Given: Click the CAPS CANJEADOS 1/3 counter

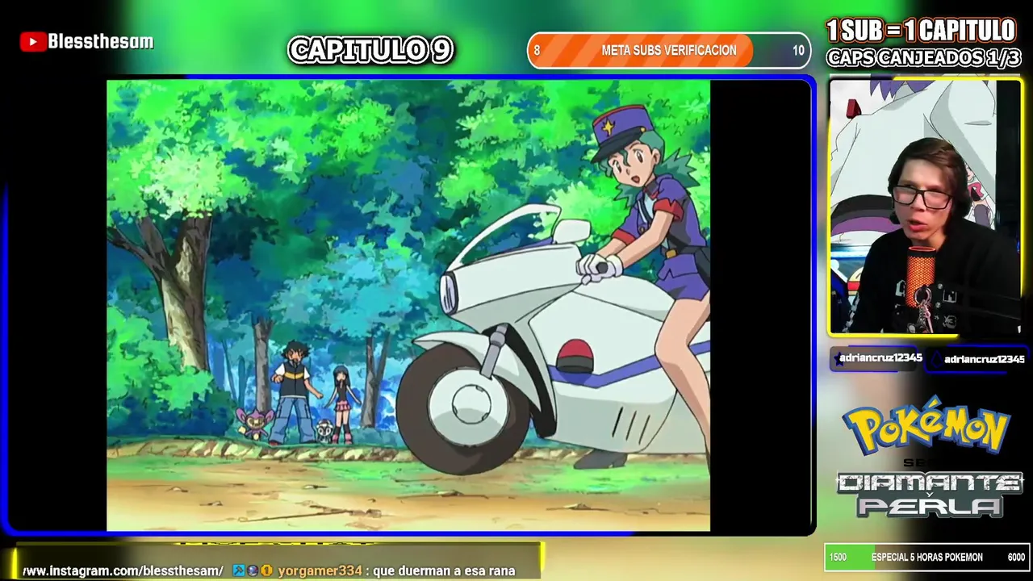Looking at the screenshot, I should click(x=923, y=58).
